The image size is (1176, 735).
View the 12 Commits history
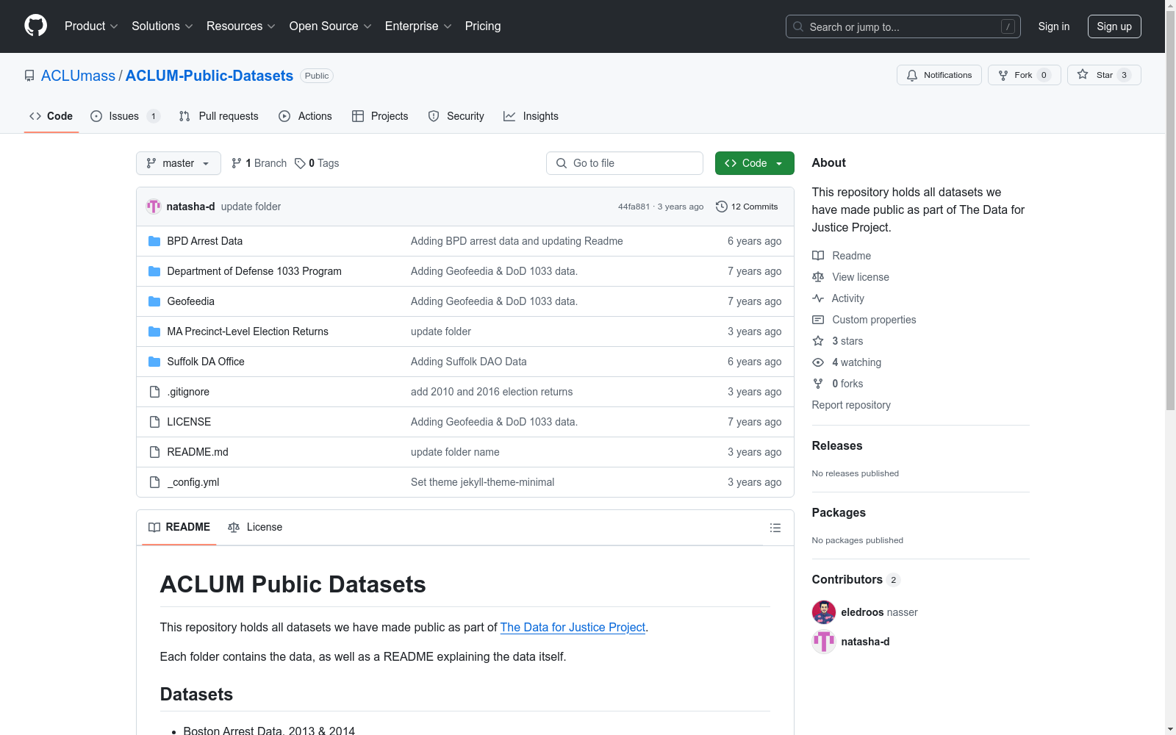pyautogui.click(x=747, y=207)
